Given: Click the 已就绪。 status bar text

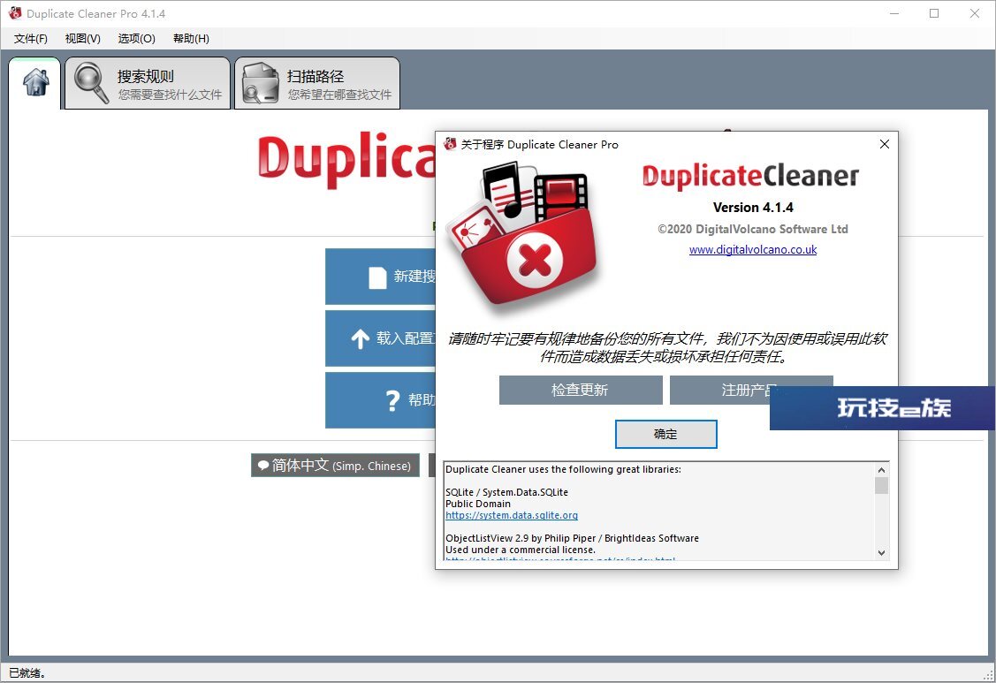Looking at the screenshot, I should (27, 672).
